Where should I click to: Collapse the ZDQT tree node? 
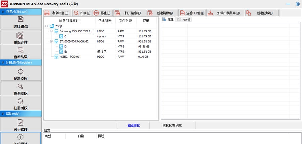[x=47, y=26]
